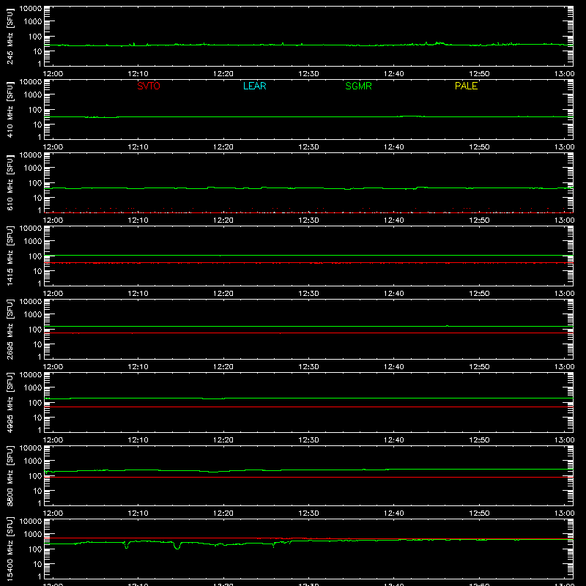The image size is (586, 586).
Task: Select the 245 MHz [SFU] axis title
Action: coord(10,36)
